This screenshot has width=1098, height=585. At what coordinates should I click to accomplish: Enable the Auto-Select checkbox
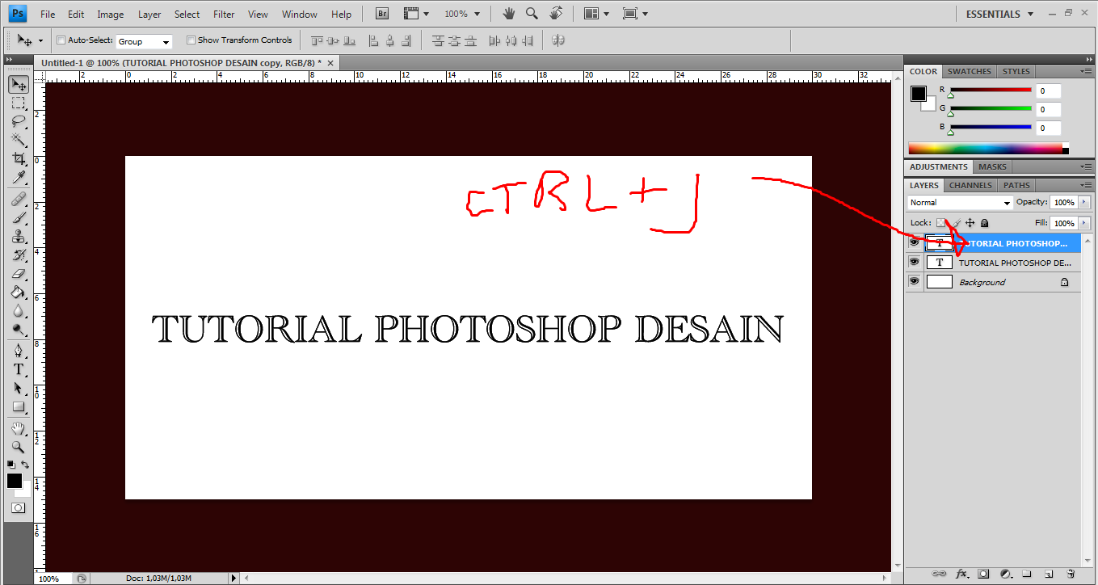61,40
